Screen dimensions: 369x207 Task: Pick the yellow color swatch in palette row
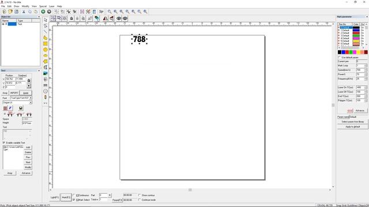(358, 52)
